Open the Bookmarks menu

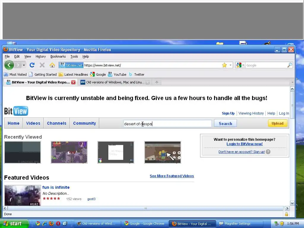click(58, 56)
